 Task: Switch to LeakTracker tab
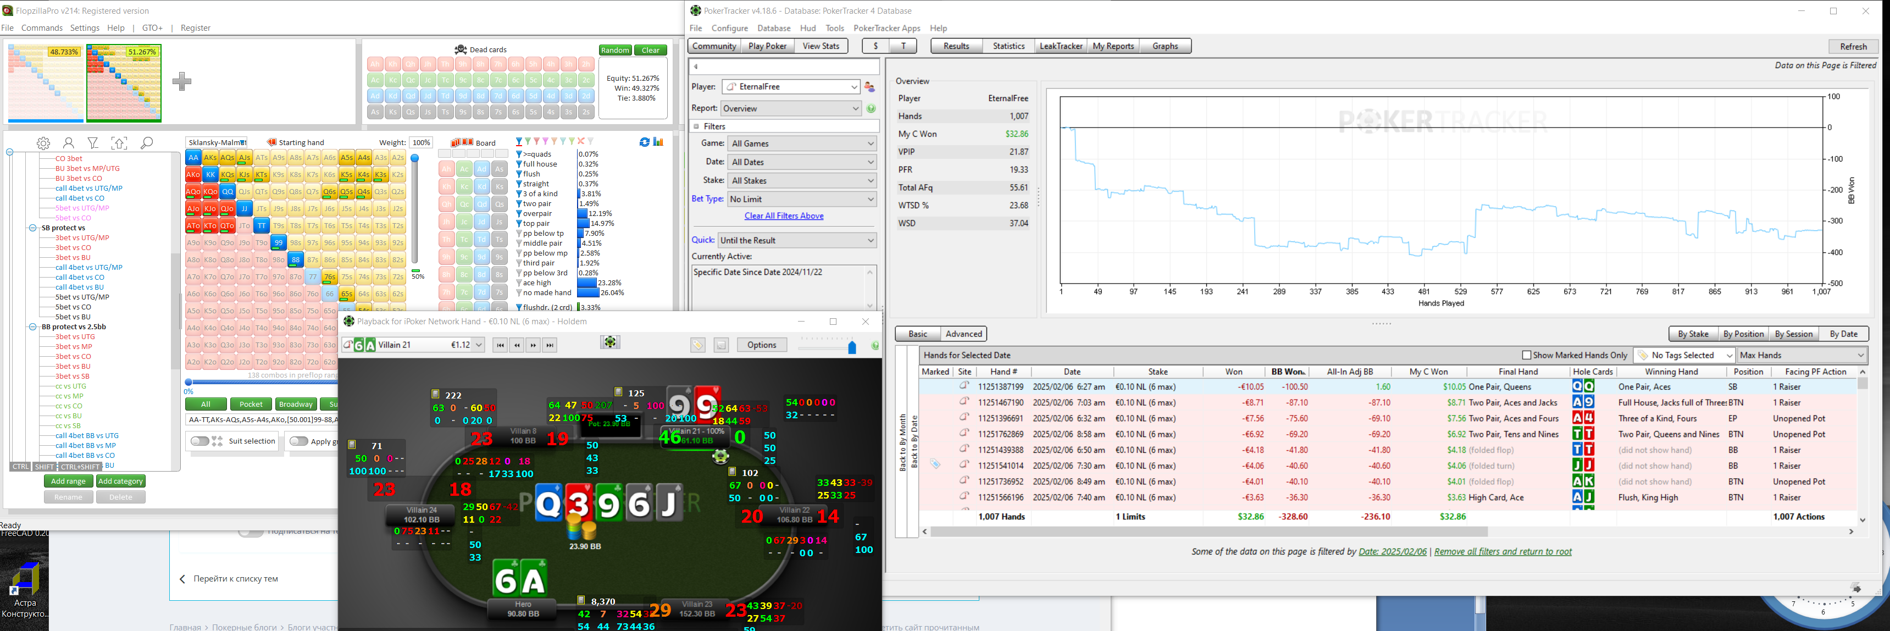tap(1060, 46)
